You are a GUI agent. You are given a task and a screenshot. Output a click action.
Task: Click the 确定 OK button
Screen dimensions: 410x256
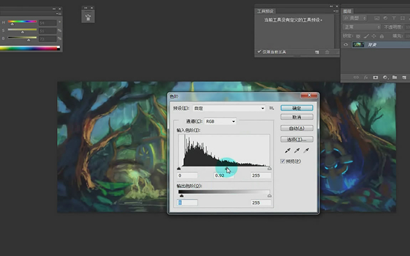(297, 108)
